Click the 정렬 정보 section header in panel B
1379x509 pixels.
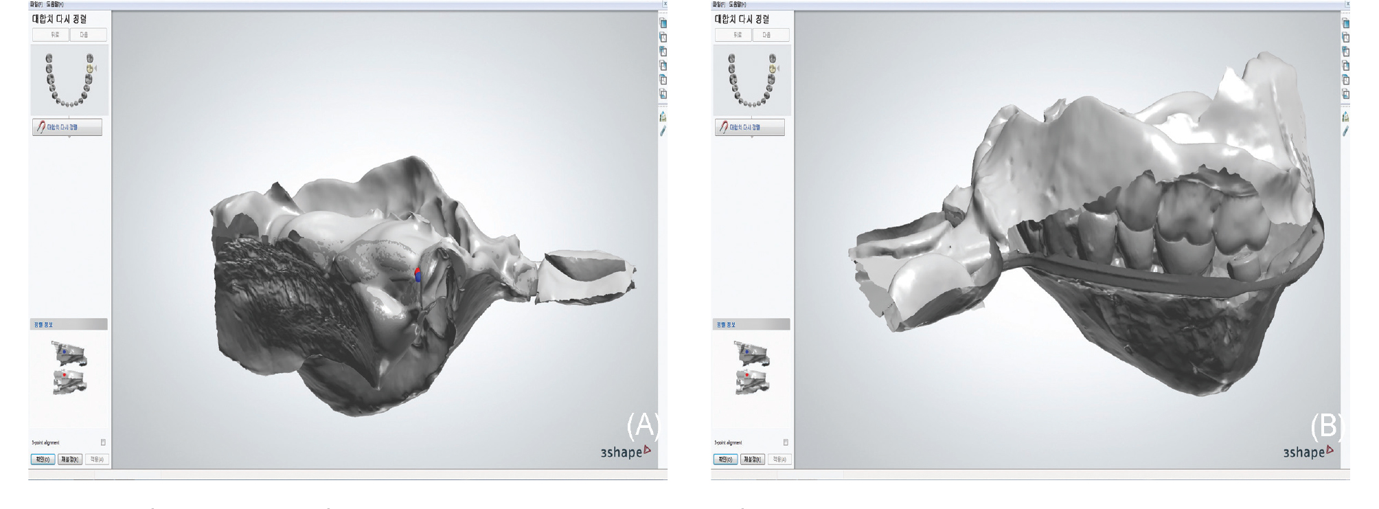coord(752,324)
